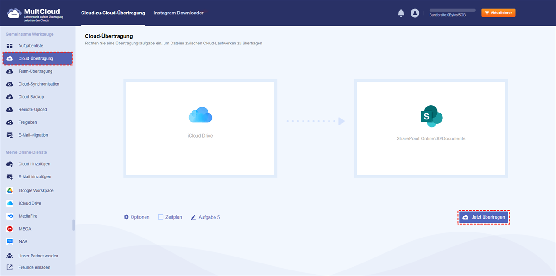Screen dimensions: 556x276
Task: Click the iCloud Drive sidebar icon
Action: coord(10,203)
